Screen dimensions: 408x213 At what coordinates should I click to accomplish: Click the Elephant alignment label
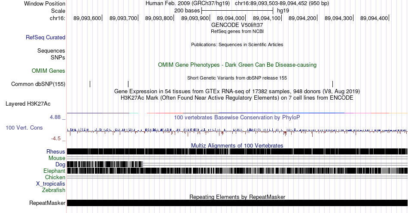[x=55, y=171]
